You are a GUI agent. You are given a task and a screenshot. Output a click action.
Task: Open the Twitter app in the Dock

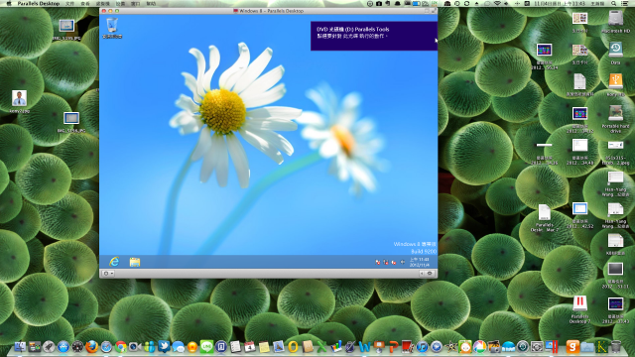coord(164,346)
